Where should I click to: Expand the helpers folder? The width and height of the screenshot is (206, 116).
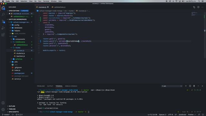[x=17, y=31]
